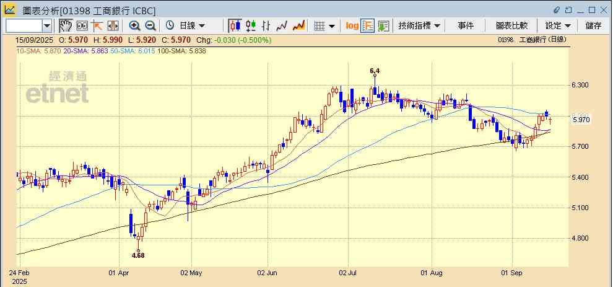
Task: Switch to colored candlestick chart type
Action: point(251,26)
